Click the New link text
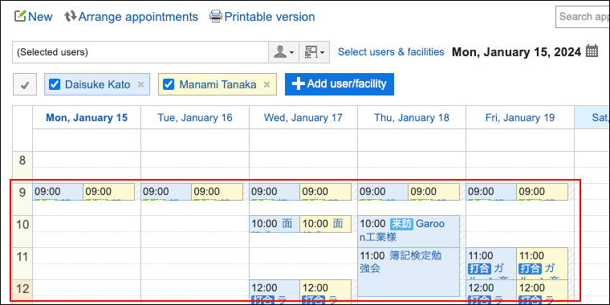 click(x=40, y=17)
